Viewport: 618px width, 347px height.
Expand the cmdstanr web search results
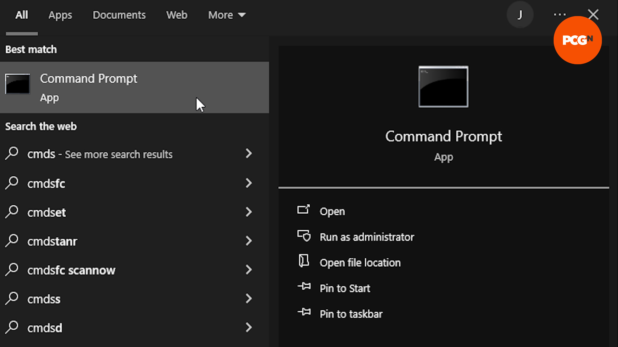click(x=248, y=241)
